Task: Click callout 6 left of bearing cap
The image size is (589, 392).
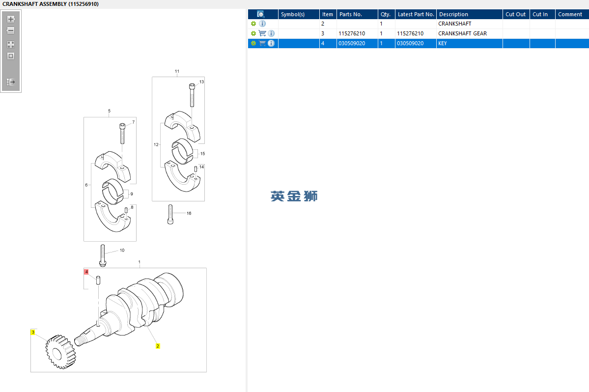Action: [86, 185]
